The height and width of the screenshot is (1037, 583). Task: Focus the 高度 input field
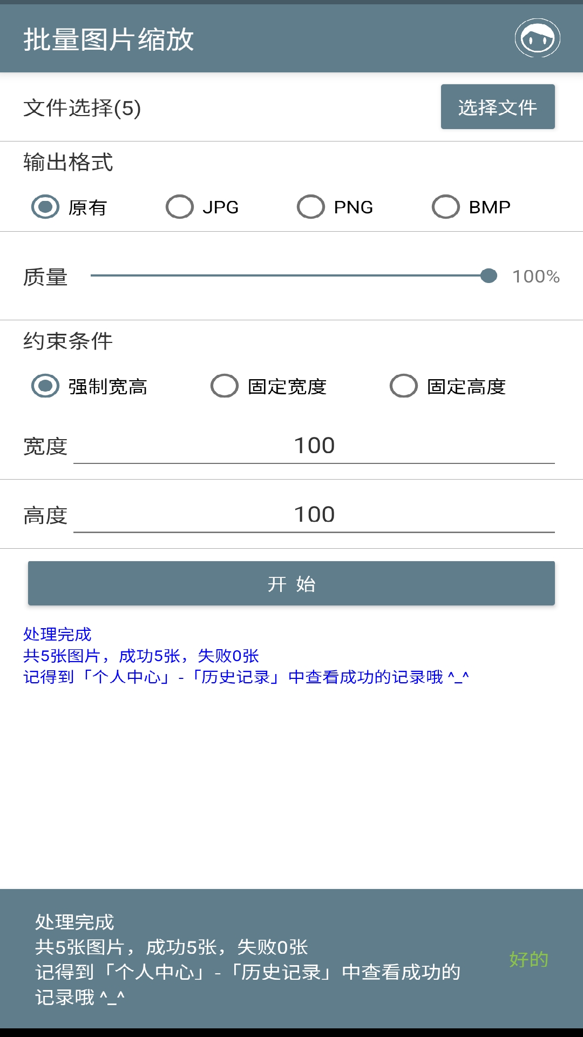coord(314,515)
